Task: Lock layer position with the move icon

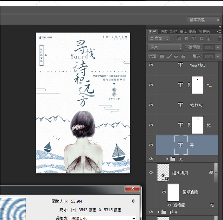Action: point(176,56)
